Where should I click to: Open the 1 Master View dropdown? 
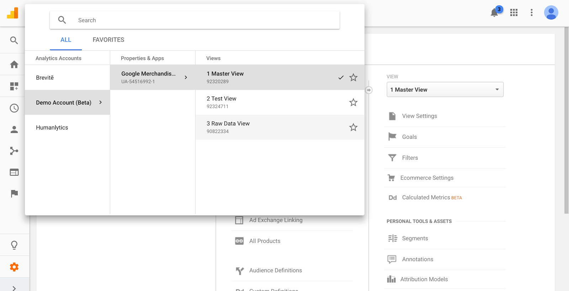[445, 90]
